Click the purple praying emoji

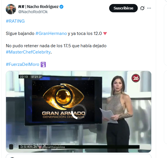(43, 64)
